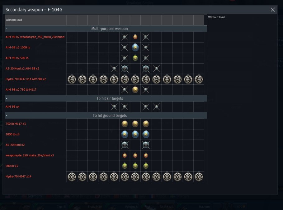Click the 'Without load' description text on right
283x210 pixels.
click(x=216, y=17)
